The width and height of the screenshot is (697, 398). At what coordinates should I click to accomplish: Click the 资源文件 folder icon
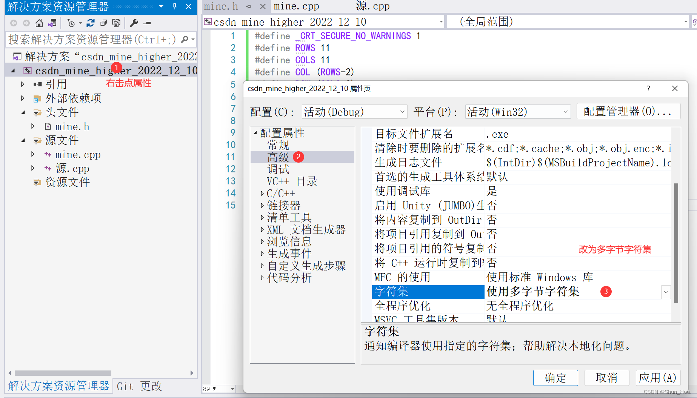coord(37,183)
